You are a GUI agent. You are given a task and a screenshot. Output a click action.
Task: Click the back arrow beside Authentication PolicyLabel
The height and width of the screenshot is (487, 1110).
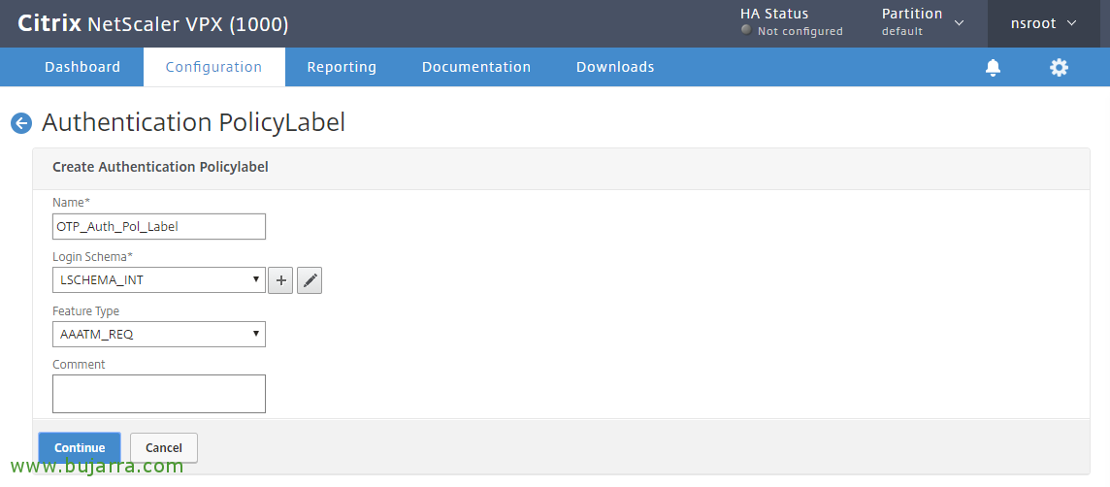click(21, 123)
